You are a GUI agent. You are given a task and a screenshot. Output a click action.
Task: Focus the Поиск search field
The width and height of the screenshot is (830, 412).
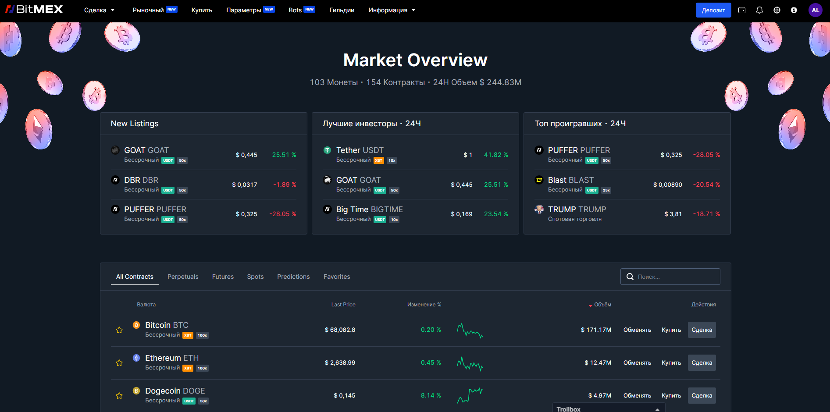670,277
